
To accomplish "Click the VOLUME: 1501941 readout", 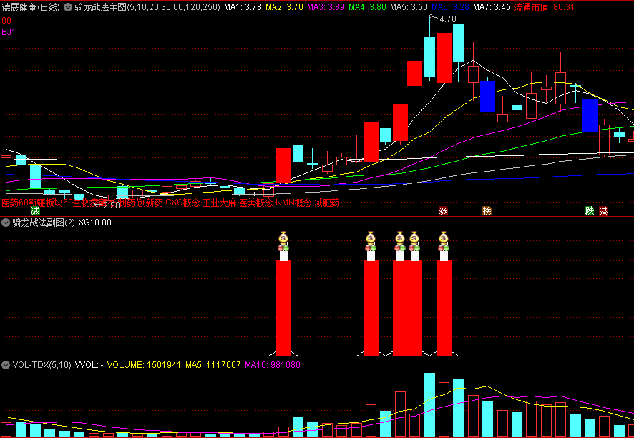I will pyautogui.click(x=144, y=365).
